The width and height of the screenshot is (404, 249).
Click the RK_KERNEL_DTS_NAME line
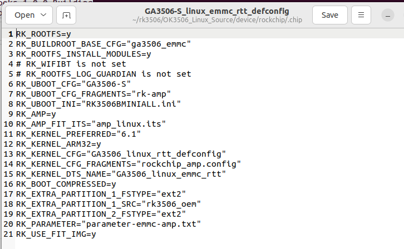pyautogui.click(x=121, y=174)
